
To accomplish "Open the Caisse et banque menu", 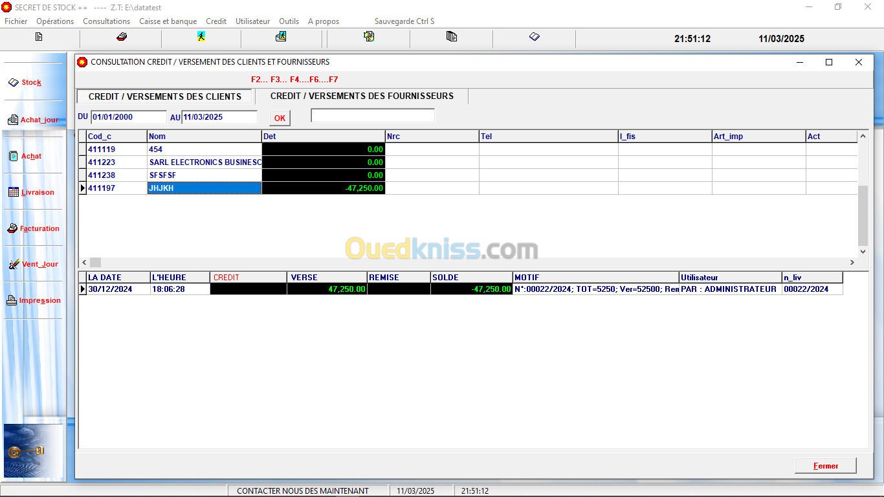I will pyautogui.click(x=168, y=21).
